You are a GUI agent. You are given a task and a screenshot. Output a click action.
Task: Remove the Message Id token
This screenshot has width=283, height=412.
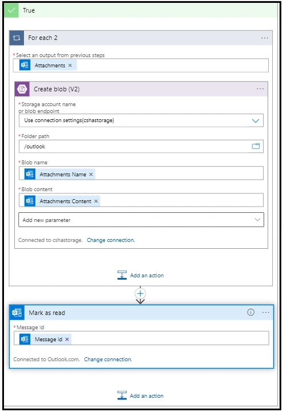click(x=67, y=339)
